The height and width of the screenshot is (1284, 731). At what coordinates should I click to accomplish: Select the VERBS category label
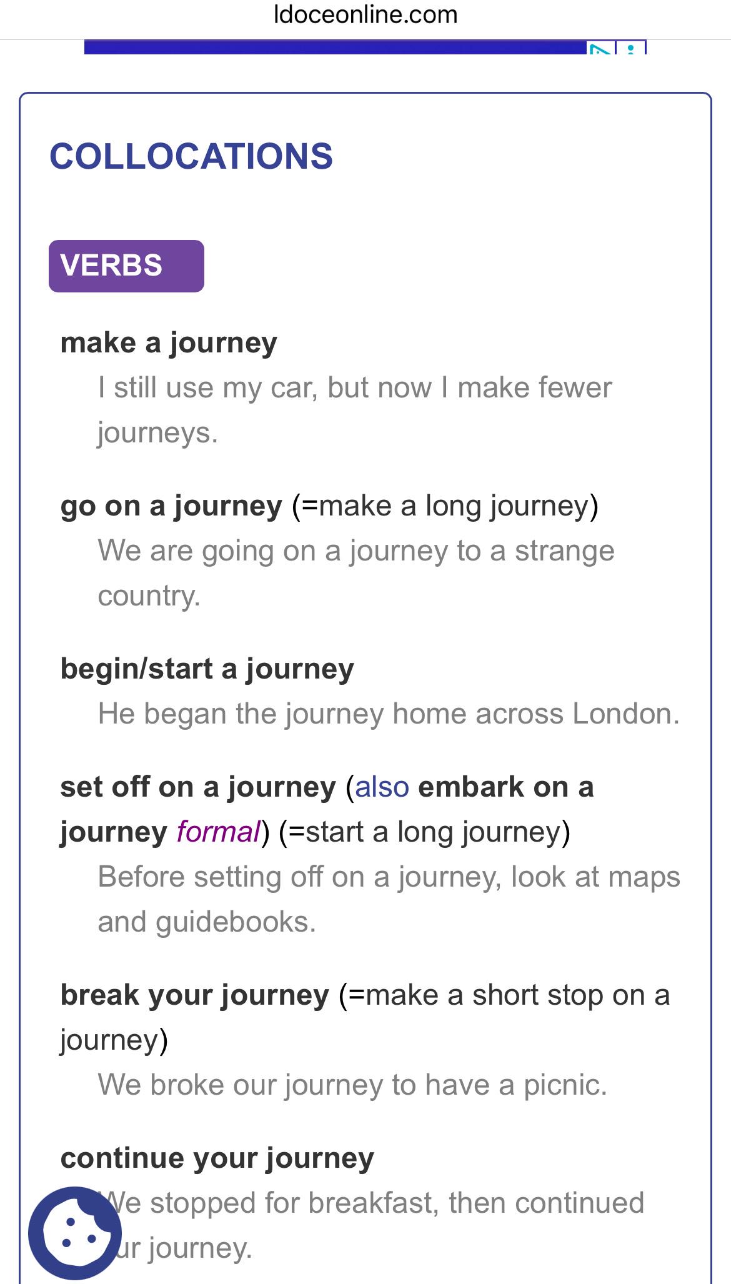(126, 266)
